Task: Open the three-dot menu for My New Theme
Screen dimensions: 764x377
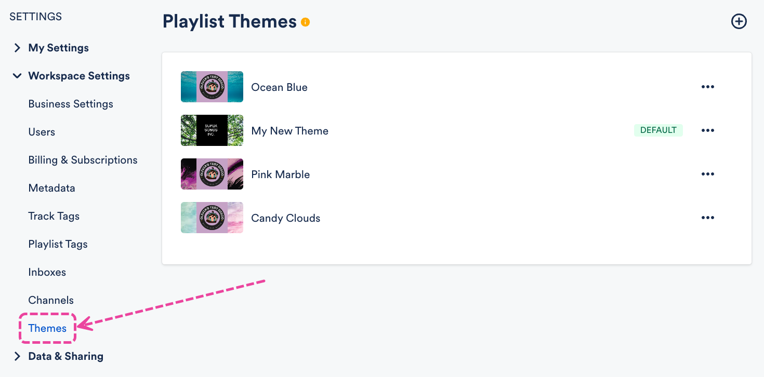Action: pos(707,130)
